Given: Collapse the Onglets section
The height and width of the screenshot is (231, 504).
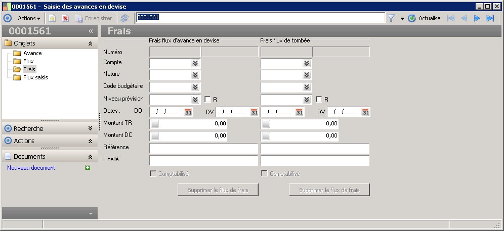Looking at the screenshot, I should coord(90,43).
